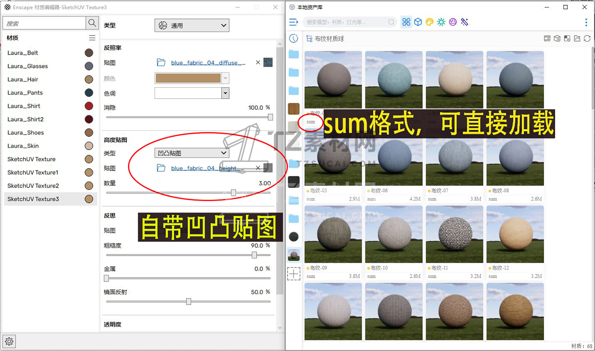Click the 材质: 68 count in the status bar
Screen dimensions: 595x351
[582, 346]
